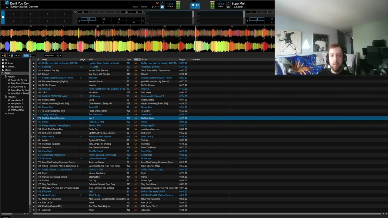388x218 pixels.
Task: Click position in left deck upper waveform
Action: [x=137, y=33]
